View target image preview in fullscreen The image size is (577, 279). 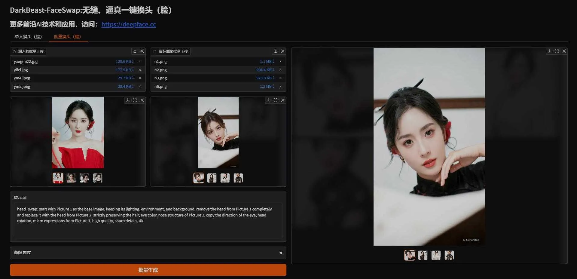275,100
